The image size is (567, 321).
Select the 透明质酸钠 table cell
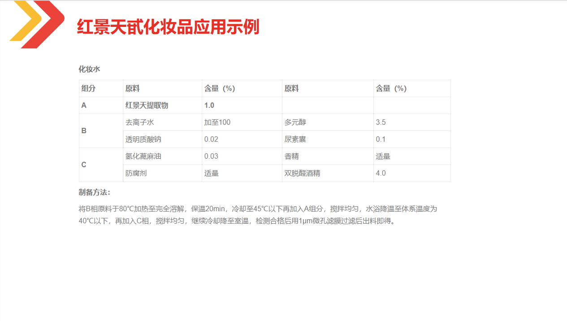click(x=143, y=139)
